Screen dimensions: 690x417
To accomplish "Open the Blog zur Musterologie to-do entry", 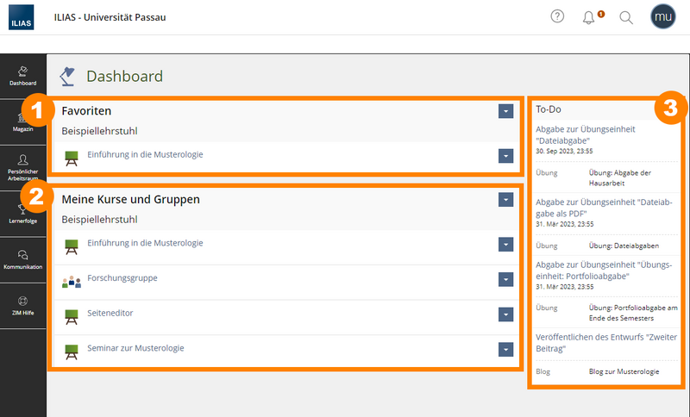I will click(624, 371).
